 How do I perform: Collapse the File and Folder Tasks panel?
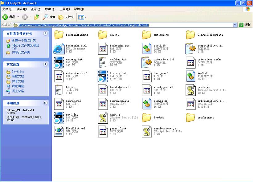coord(45,34)
